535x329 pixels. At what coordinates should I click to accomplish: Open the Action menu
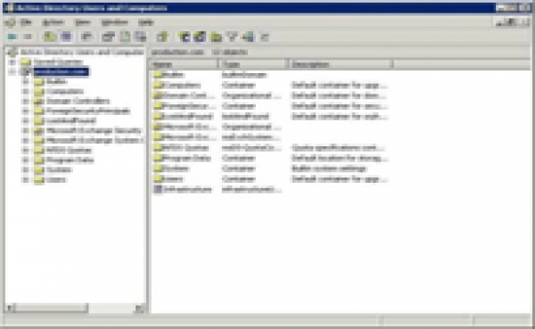(53, 22)
